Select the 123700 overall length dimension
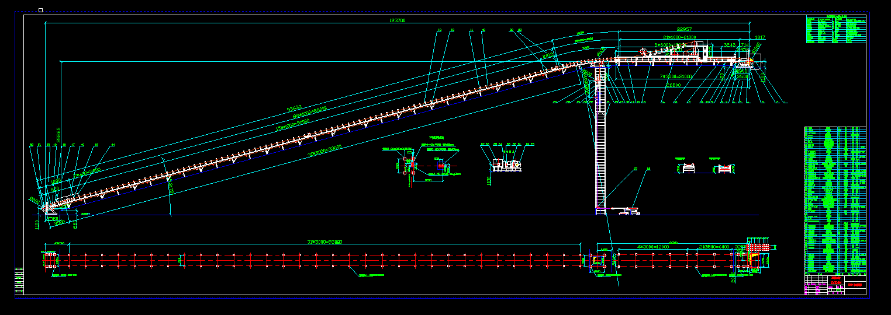Viewport: 891px width, 315px height. (x=398, y=20)
